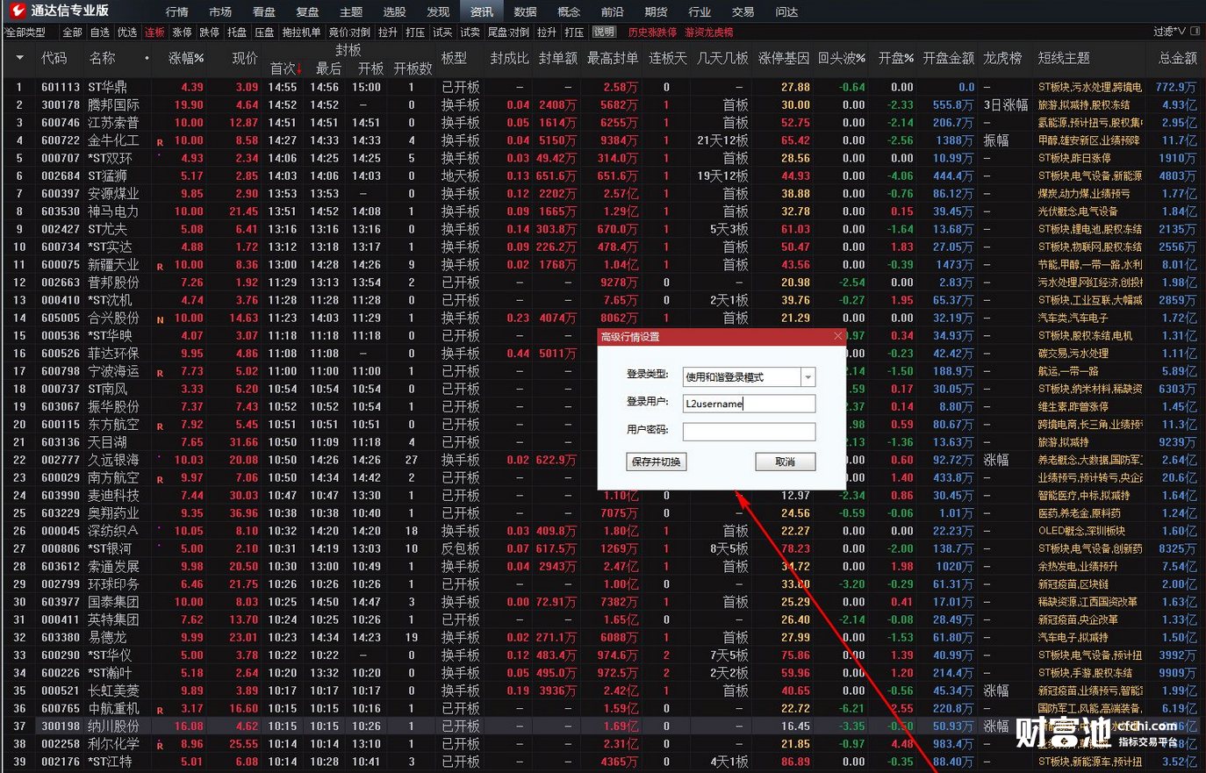Select the 主题 menu item
This screenshot has width=1206, height=773.
coord(350,11)
